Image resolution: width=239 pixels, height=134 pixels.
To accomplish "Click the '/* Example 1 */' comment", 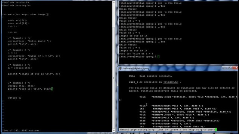I will [x=19, y=38].
